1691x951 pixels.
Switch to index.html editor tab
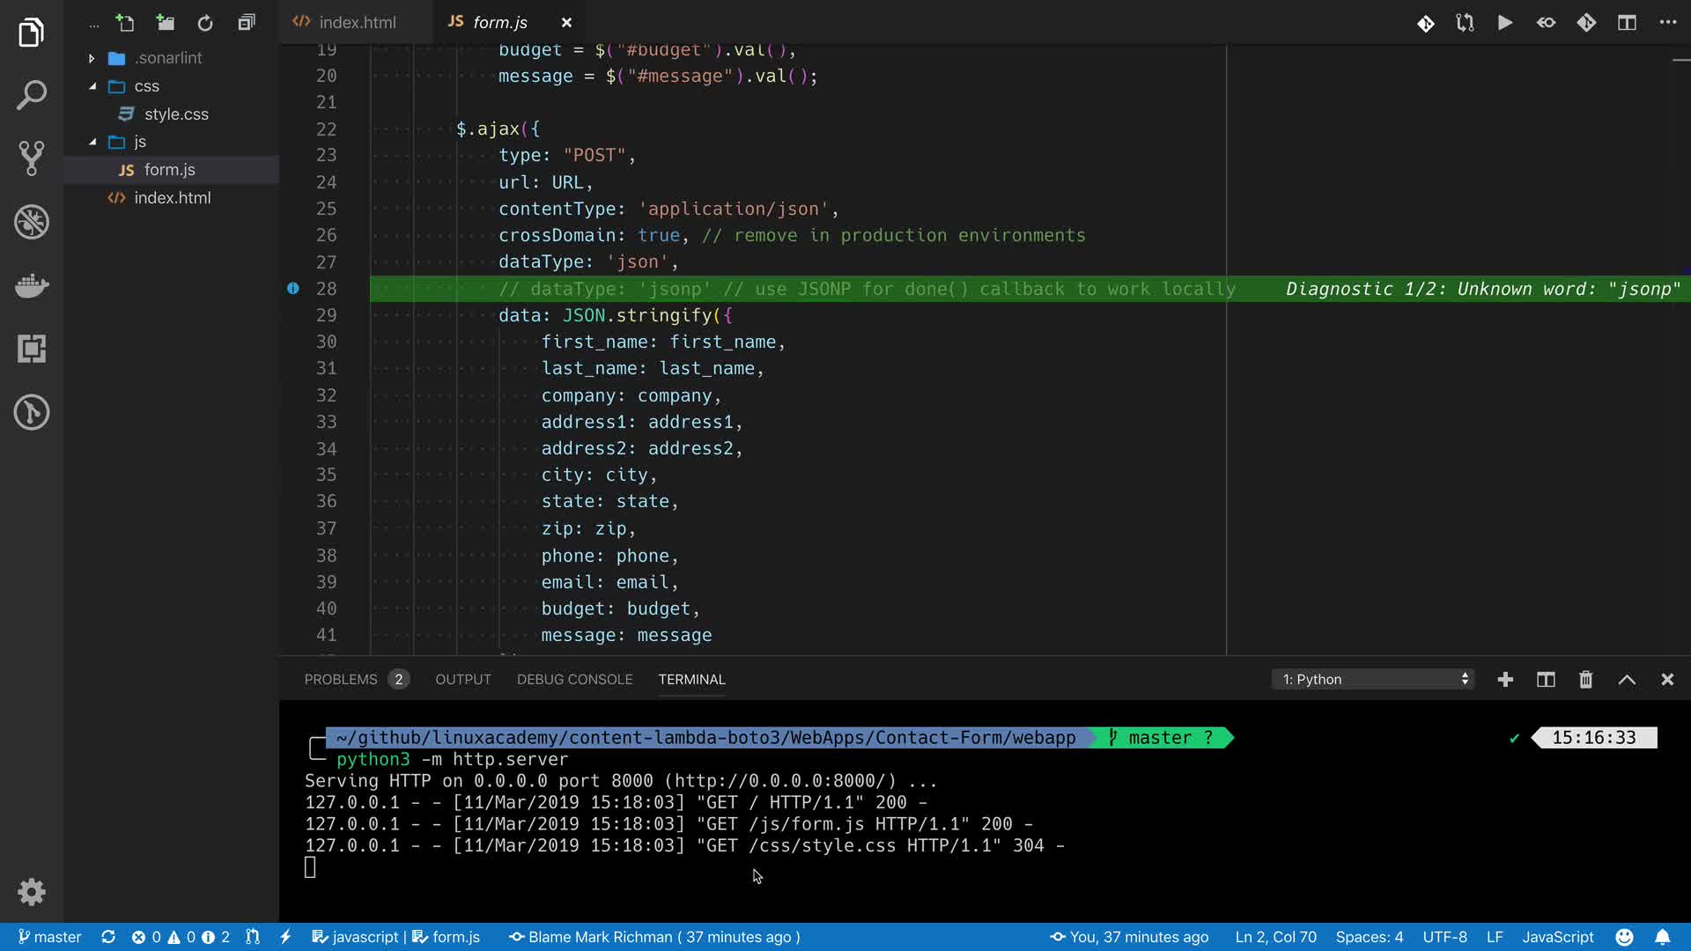tap(357, 23)
